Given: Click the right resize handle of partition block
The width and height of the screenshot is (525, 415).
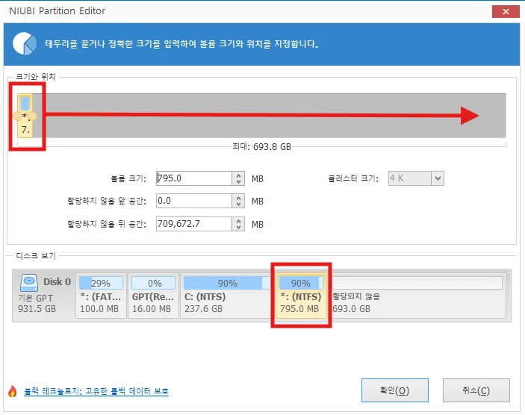Looking at the screenshot, I should (x=32, y=116).
